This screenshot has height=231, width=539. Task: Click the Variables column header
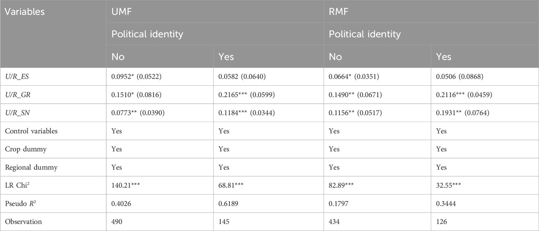25,12
